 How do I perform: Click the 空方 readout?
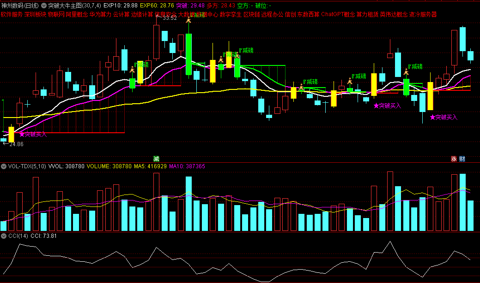click(245, 6)
